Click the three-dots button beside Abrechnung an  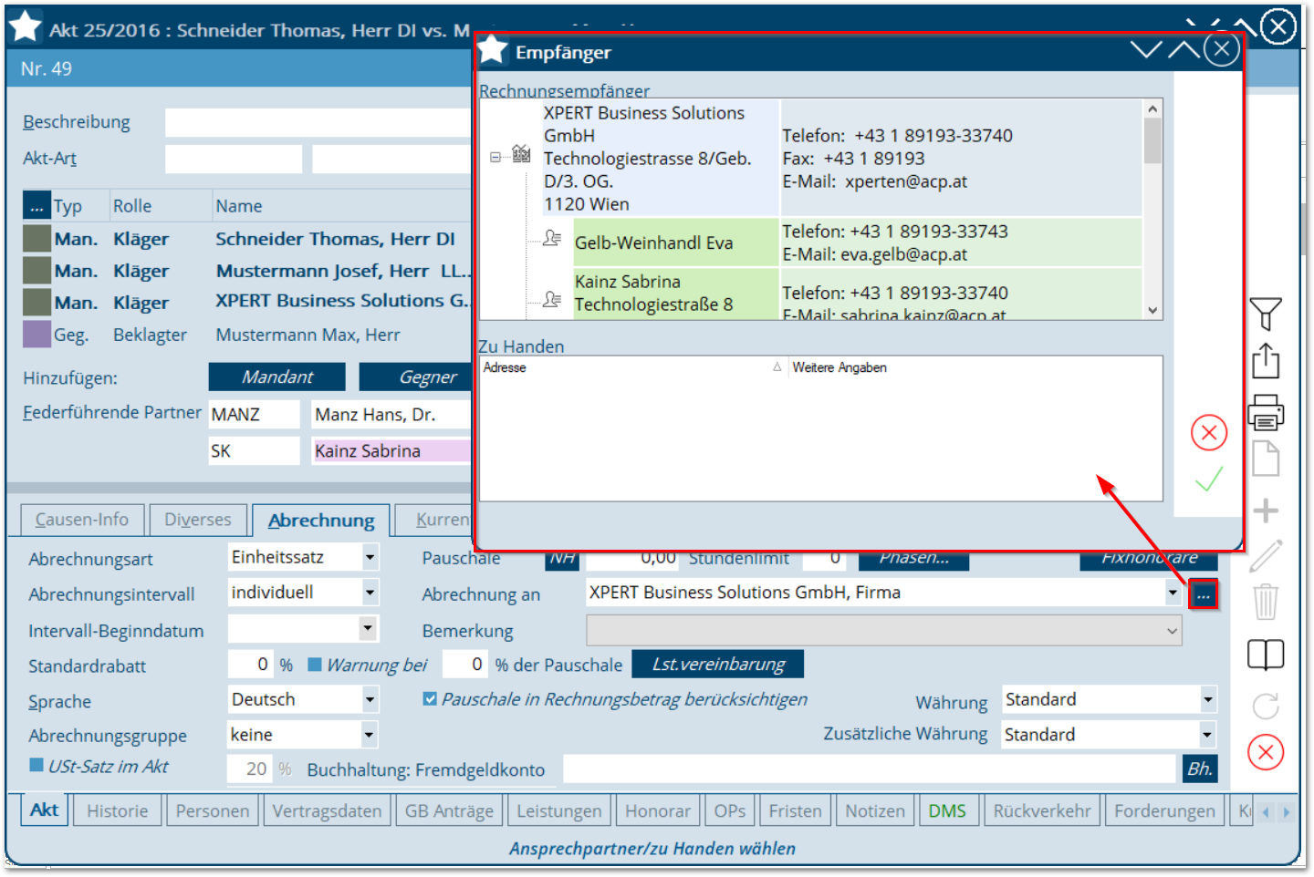coord(1204,595)
